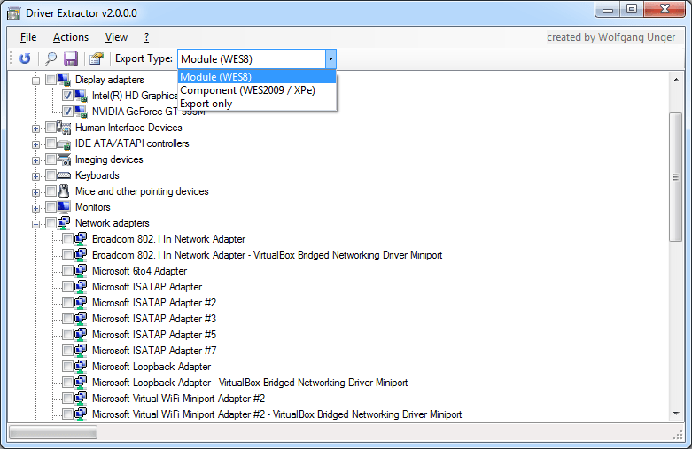Choose Export only from the dropdown list
The width and height of the screenshot is (692, 449).
click(257, 104)
